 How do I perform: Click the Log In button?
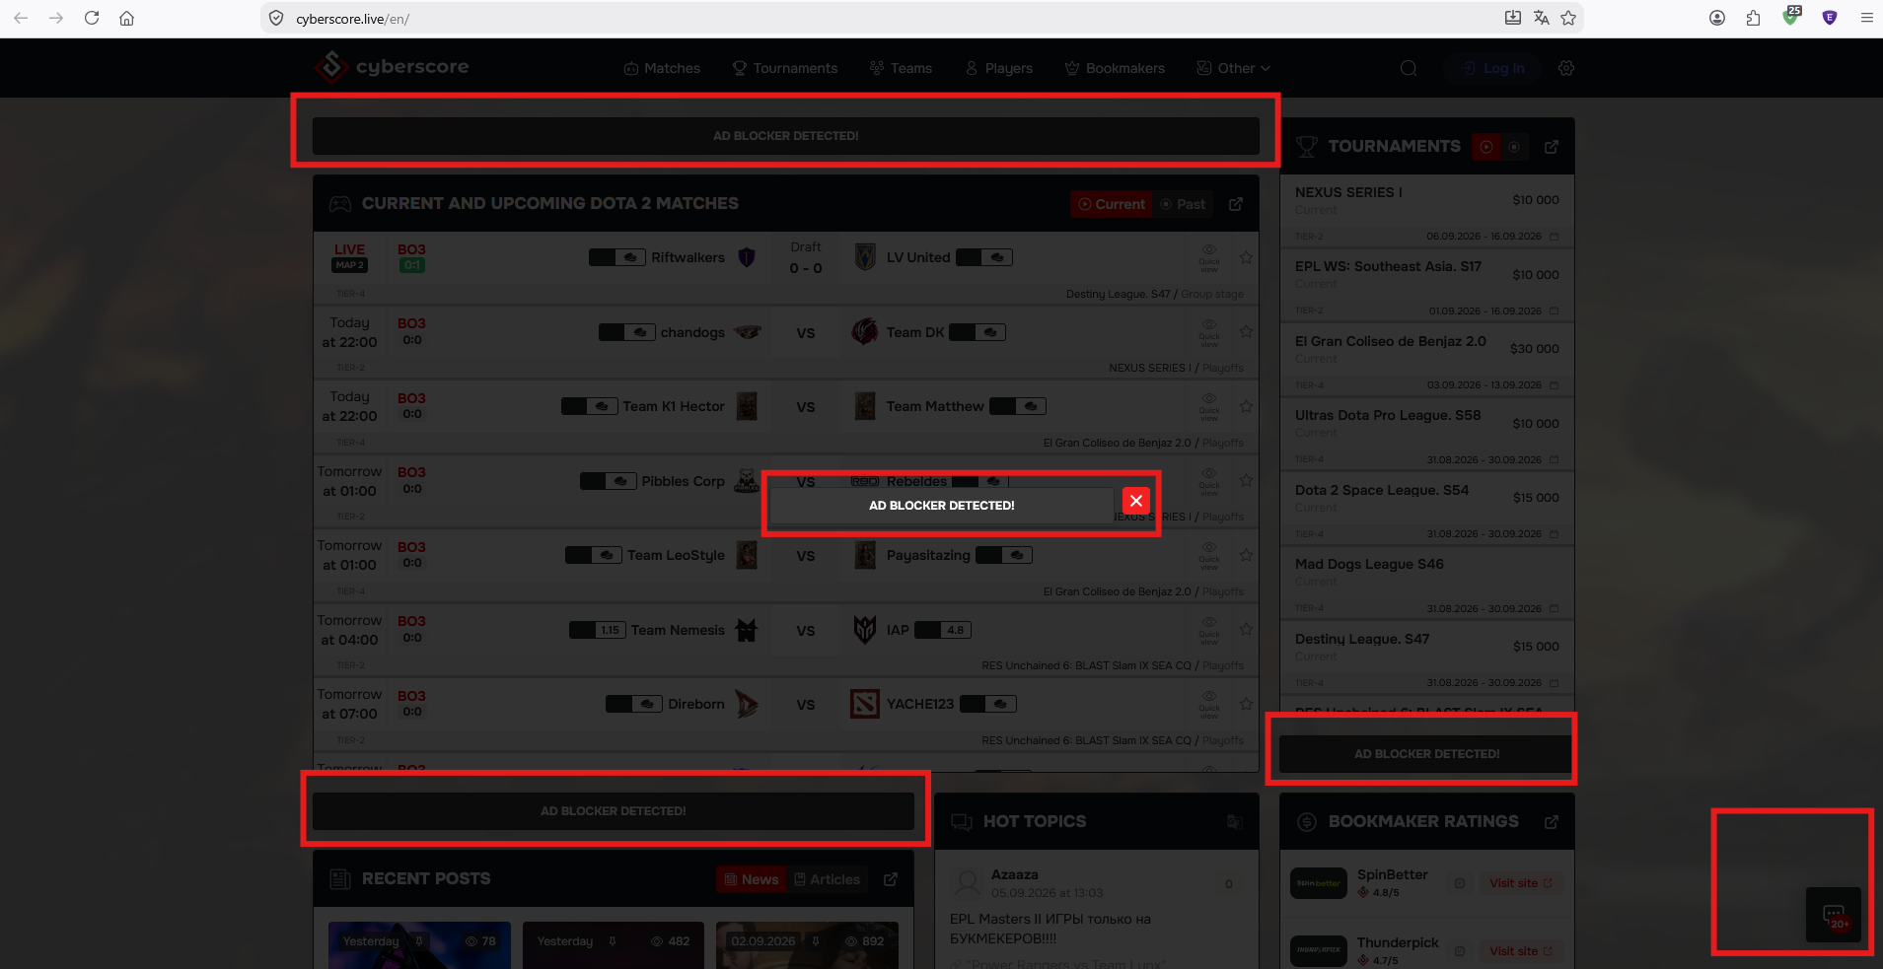(x=1493, y=68)
